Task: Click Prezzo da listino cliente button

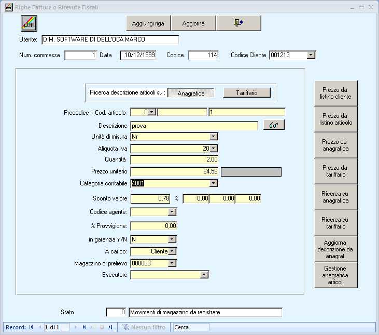Action: tap(335, 93)
